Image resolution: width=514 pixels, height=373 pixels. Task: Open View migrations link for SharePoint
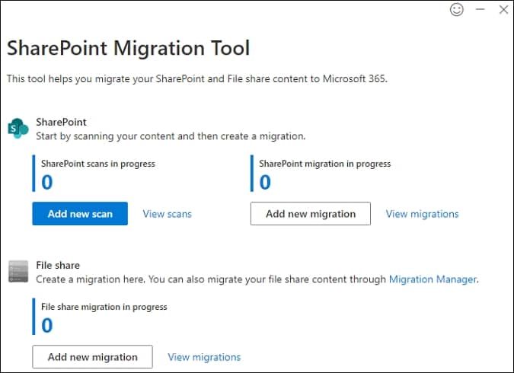(422, 214)
